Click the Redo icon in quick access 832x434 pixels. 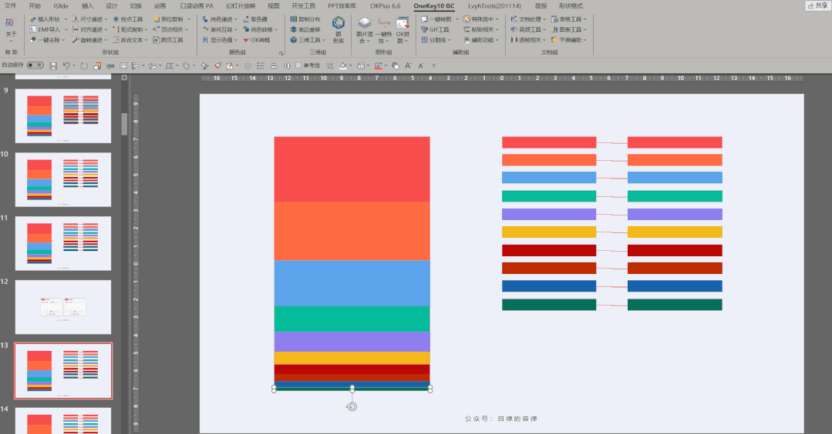pyautogui.click(x=84, y=65)
